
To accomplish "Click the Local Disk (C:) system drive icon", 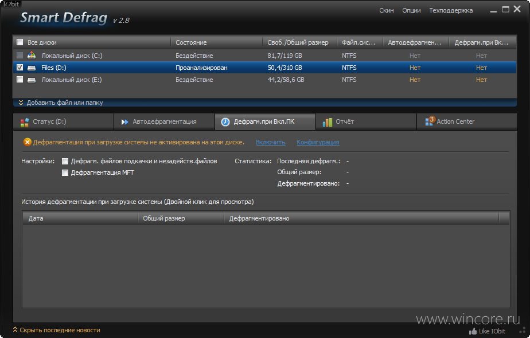I will 32,55.
